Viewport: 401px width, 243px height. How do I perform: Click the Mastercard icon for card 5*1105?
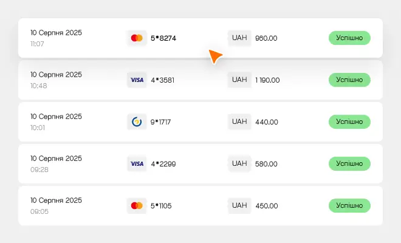137,206
